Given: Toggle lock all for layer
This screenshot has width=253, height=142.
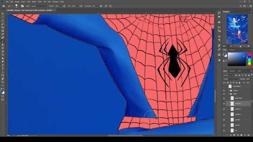Looking at the screenshot, I should 240,82.
